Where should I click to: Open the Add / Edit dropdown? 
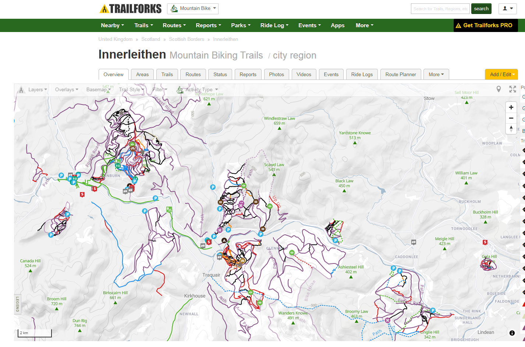(501, 74)
